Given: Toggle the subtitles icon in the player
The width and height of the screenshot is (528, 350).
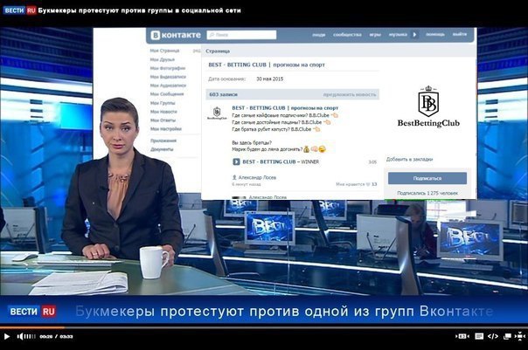Looking at the screenshot, I should tap(479, 336).
